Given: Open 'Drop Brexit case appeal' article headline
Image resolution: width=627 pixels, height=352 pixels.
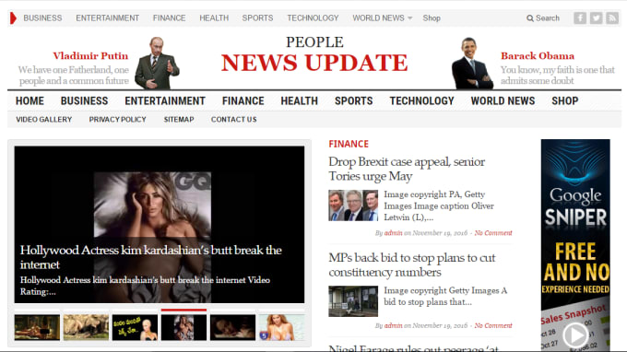Looking at the screenshot, I should (407, 169).
